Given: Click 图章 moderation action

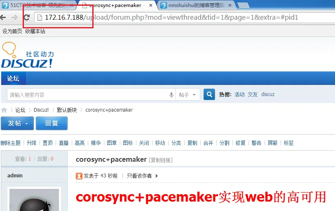Looking at the screenshot, I should 112,143.
